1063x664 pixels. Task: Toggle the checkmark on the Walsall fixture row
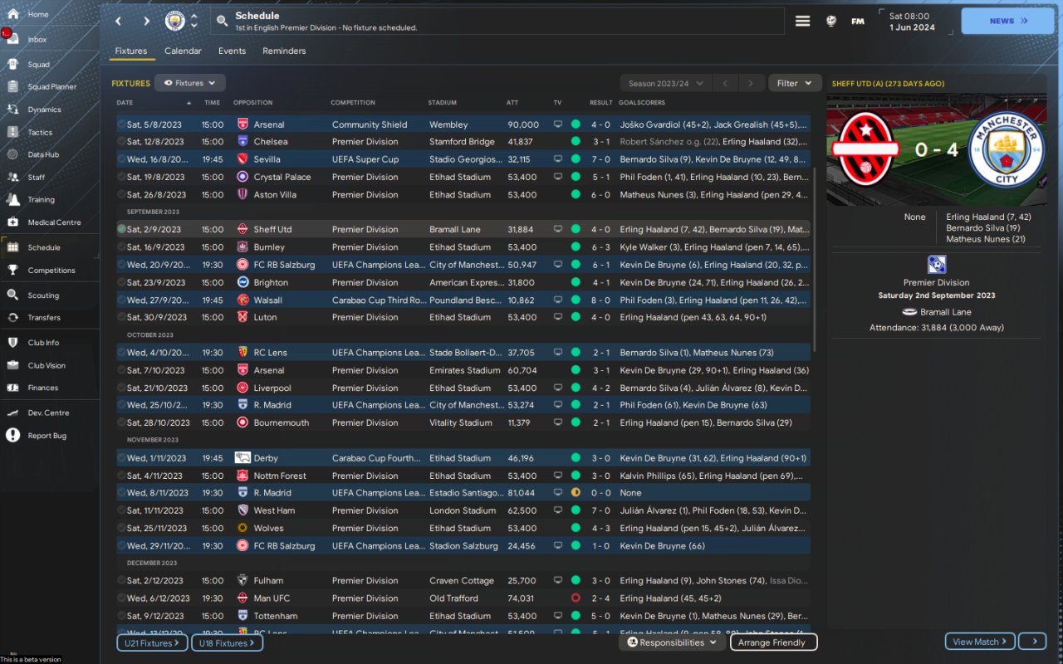coord(122,300)
